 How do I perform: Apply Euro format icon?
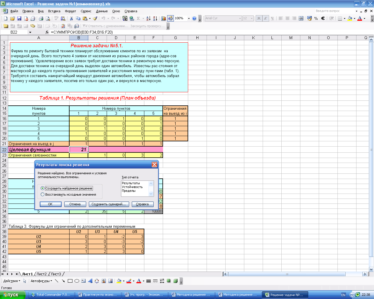pos(323,18)
